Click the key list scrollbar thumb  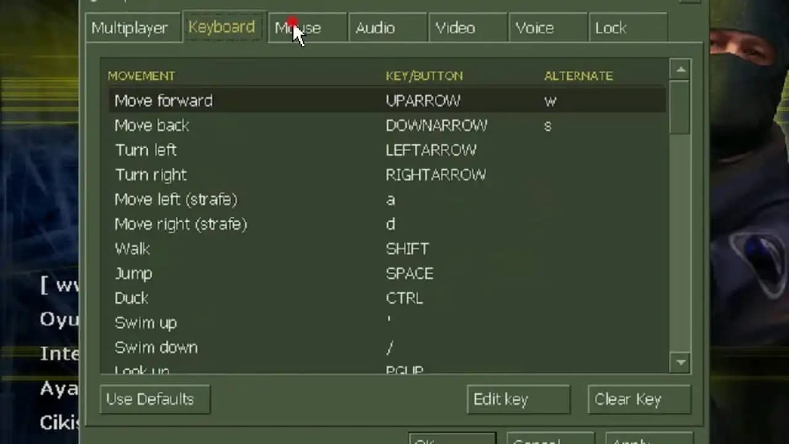681,107
